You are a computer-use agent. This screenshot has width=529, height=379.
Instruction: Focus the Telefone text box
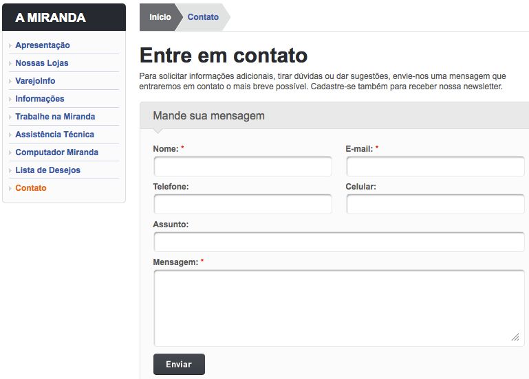pyautogui.click(x=242, y=205)
